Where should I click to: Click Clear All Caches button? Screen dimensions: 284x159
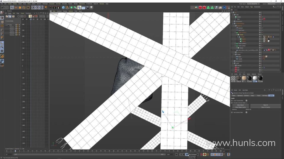coord(266,107)
